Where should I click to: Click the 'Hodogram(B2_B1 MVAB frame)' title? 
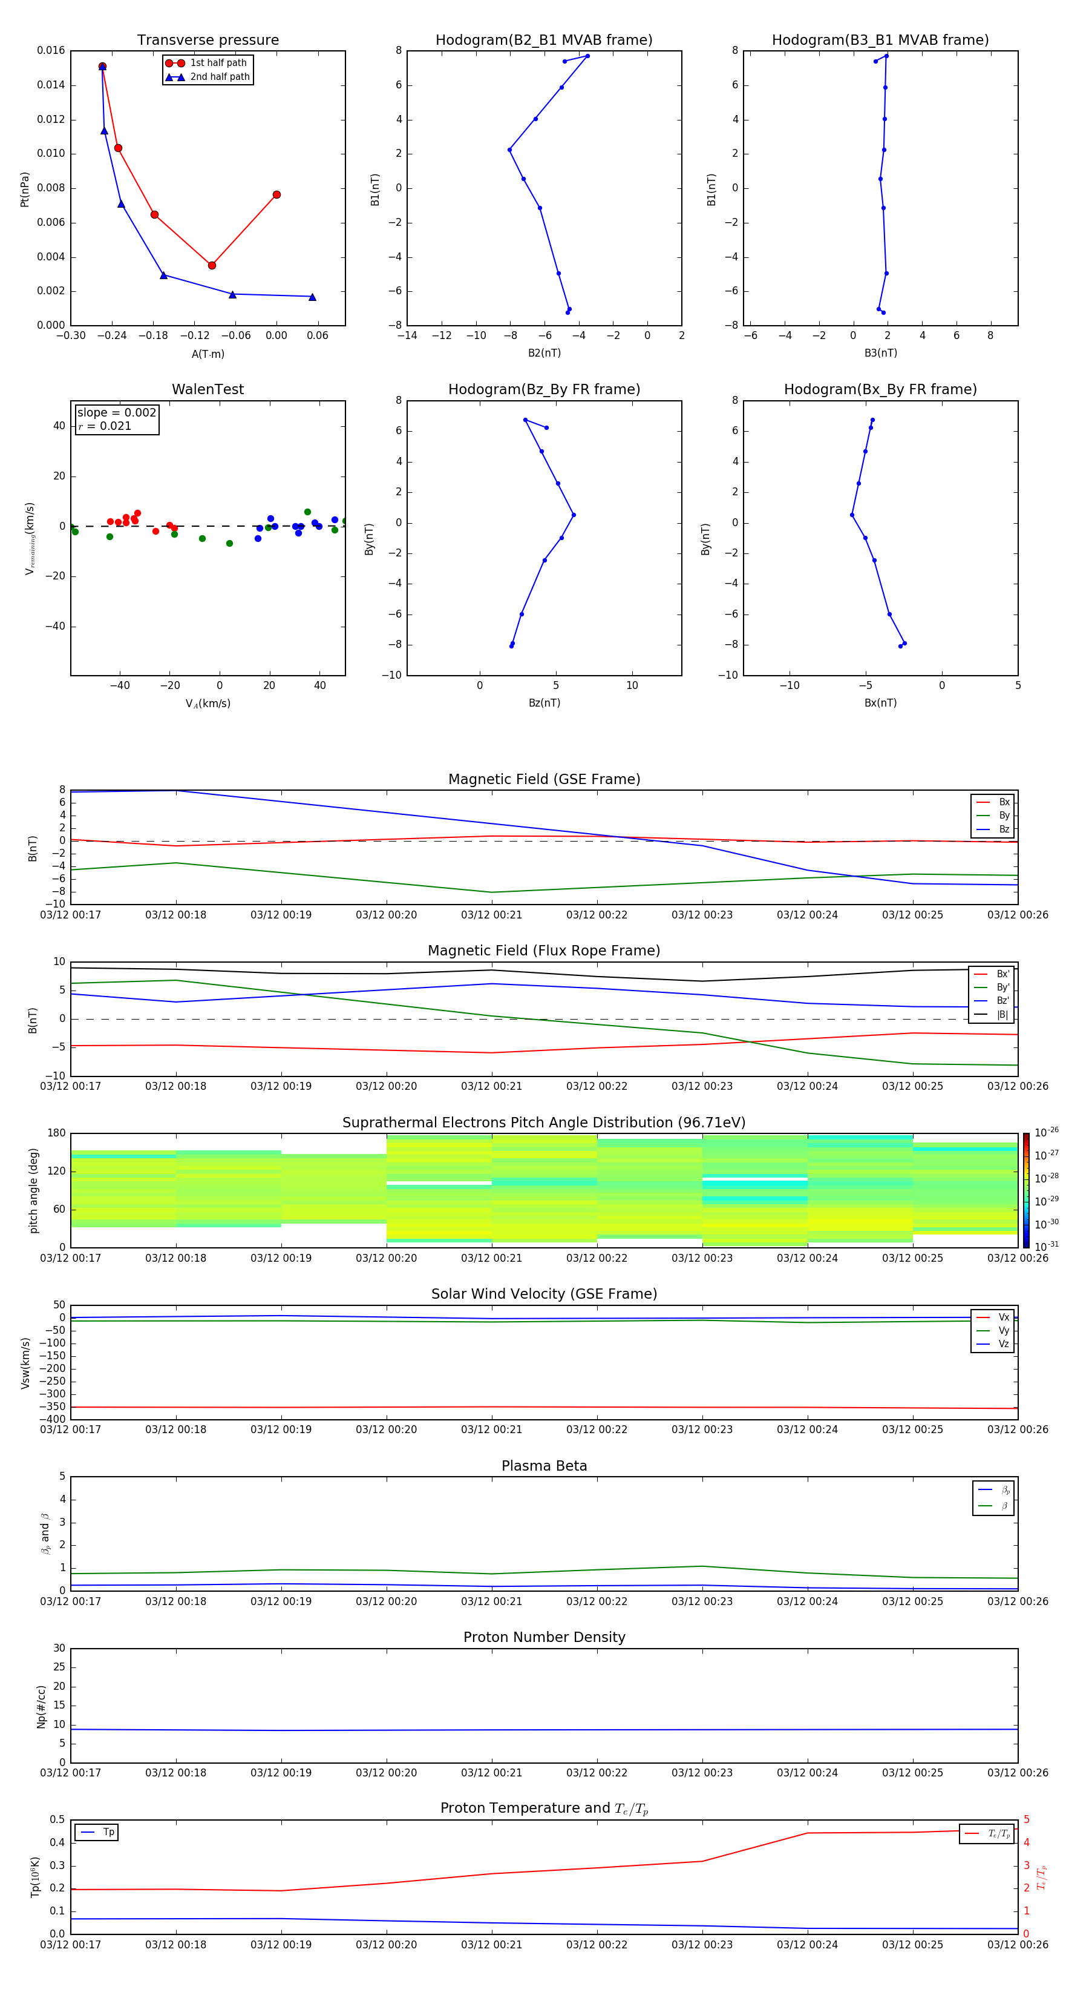coord(544,41)
